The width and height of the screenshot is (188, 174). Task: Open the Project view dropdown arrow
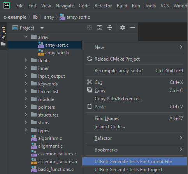pos(42,28)
